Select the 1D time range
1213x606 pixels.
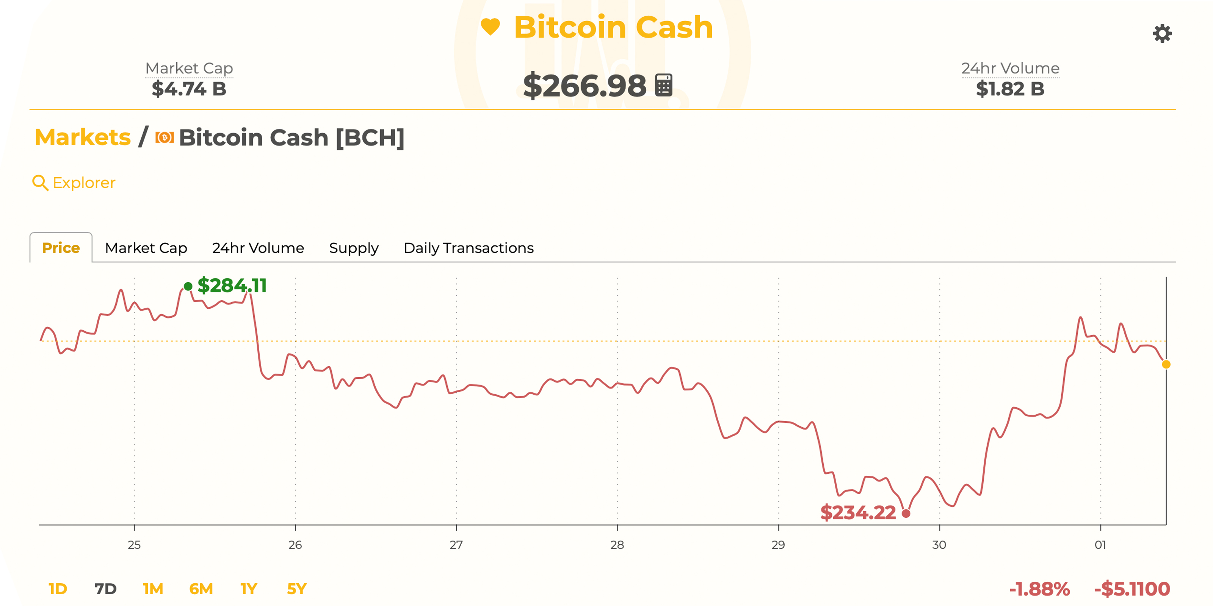pos(58,589)
